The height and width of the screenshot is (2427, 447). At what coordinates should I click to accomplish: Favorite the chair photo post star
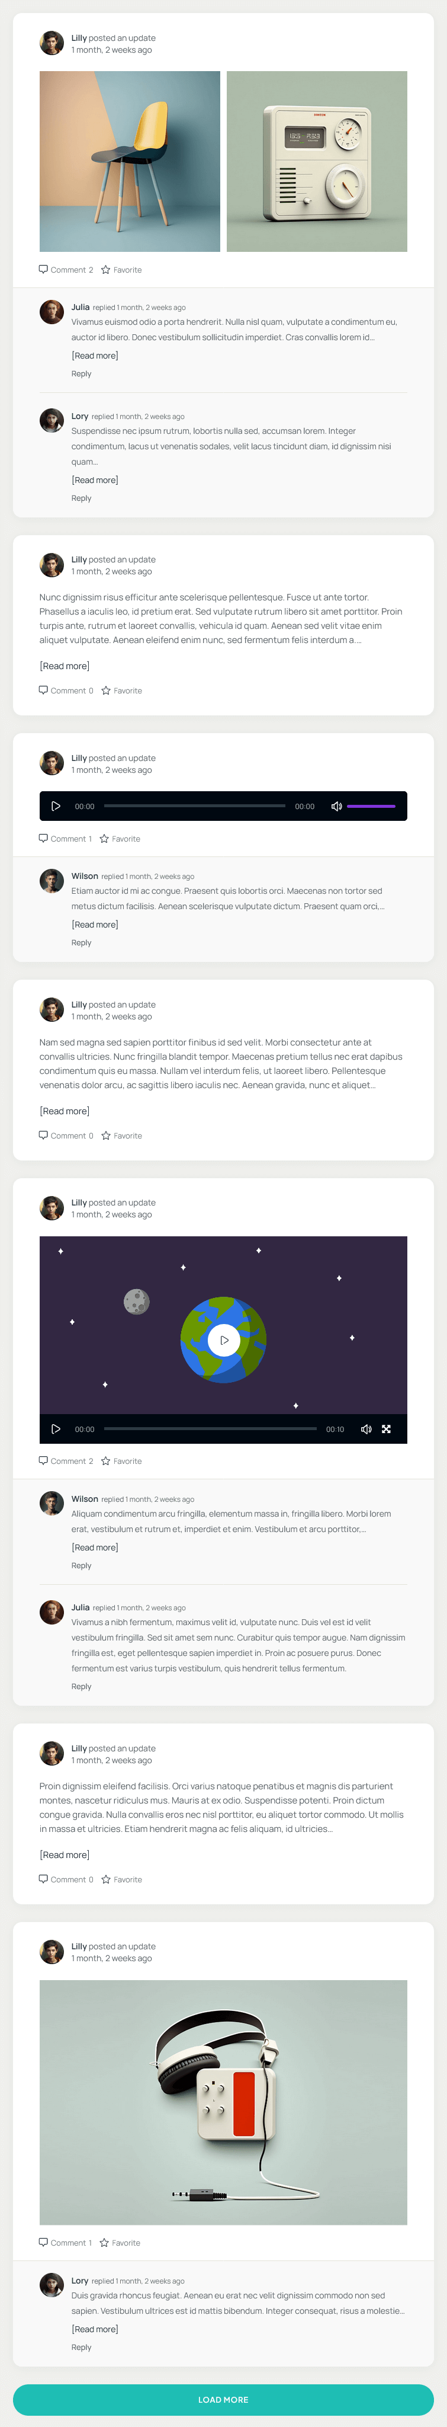click(105, 270)
